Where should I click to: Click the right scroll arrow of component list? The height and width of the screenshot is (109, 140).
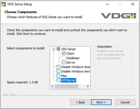[x=88, y=86]
